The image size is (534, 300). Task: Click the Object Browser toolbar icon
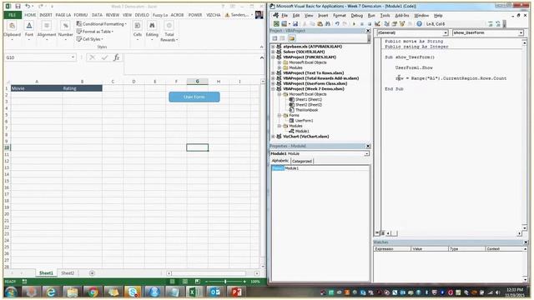click(402, 24)
